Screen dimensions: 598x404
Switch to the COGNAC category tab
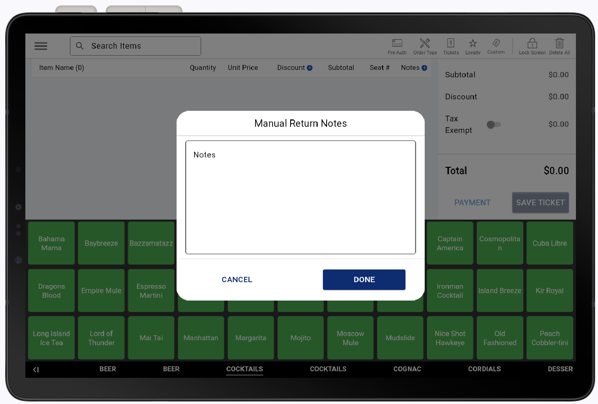(x=407, y=369)
